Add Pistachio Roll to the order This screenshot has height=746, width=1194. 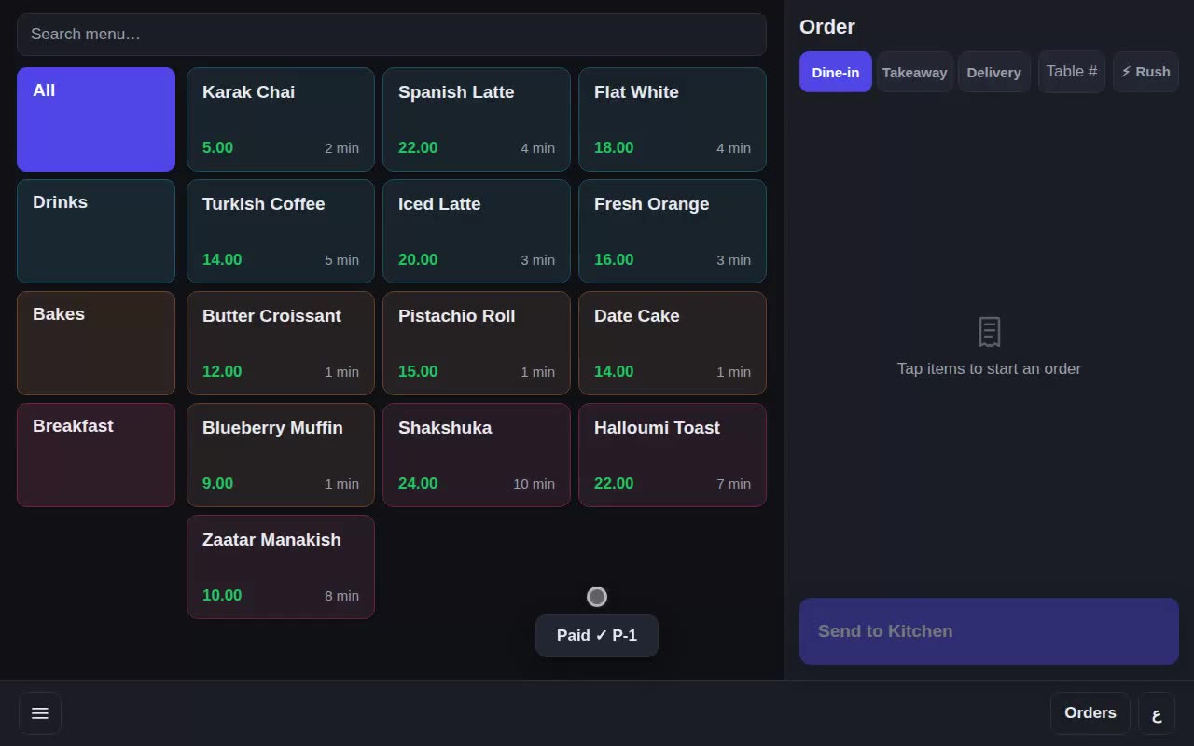477,343
